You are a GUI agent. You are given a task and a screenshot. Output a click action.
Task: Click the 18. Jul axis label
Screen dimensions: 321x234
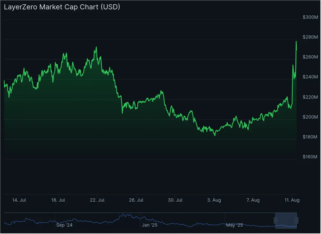tap(58, 200)
